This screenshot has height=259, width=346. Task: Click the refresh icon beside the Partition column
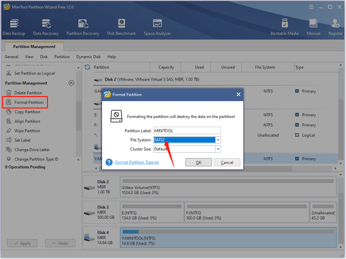[x=87, y=67]
